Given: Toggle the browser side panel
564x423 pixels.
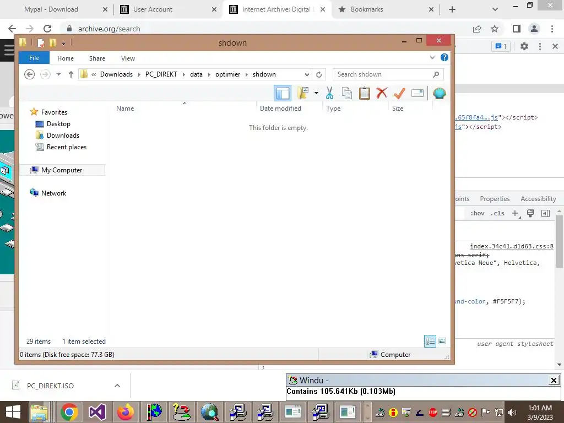Looking at the screenshot, I should pyautogui.click(x=517, y=29).
